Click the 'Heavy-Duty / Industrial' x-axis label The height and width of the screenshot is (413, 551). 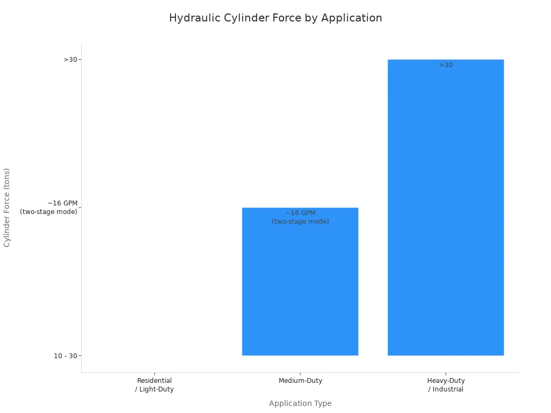point(446,385)
